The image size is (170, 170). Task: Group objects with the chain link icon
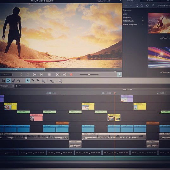coord(14,80)
